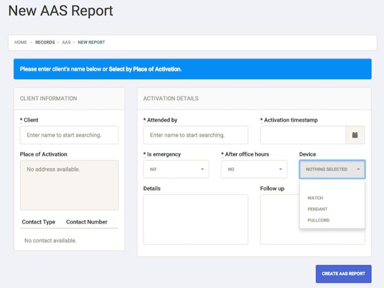
Task: Click the CLIENT INFORMATION panel heading
Action: 48,98
